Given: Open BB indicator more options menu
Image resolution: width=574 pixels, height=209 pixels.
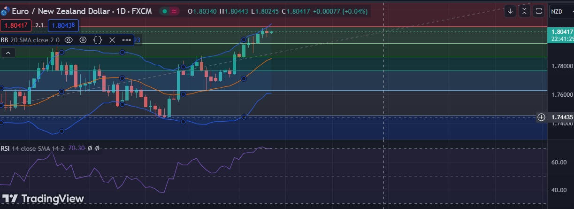Looking at the screenshot, I should click(x=127, y=40).
